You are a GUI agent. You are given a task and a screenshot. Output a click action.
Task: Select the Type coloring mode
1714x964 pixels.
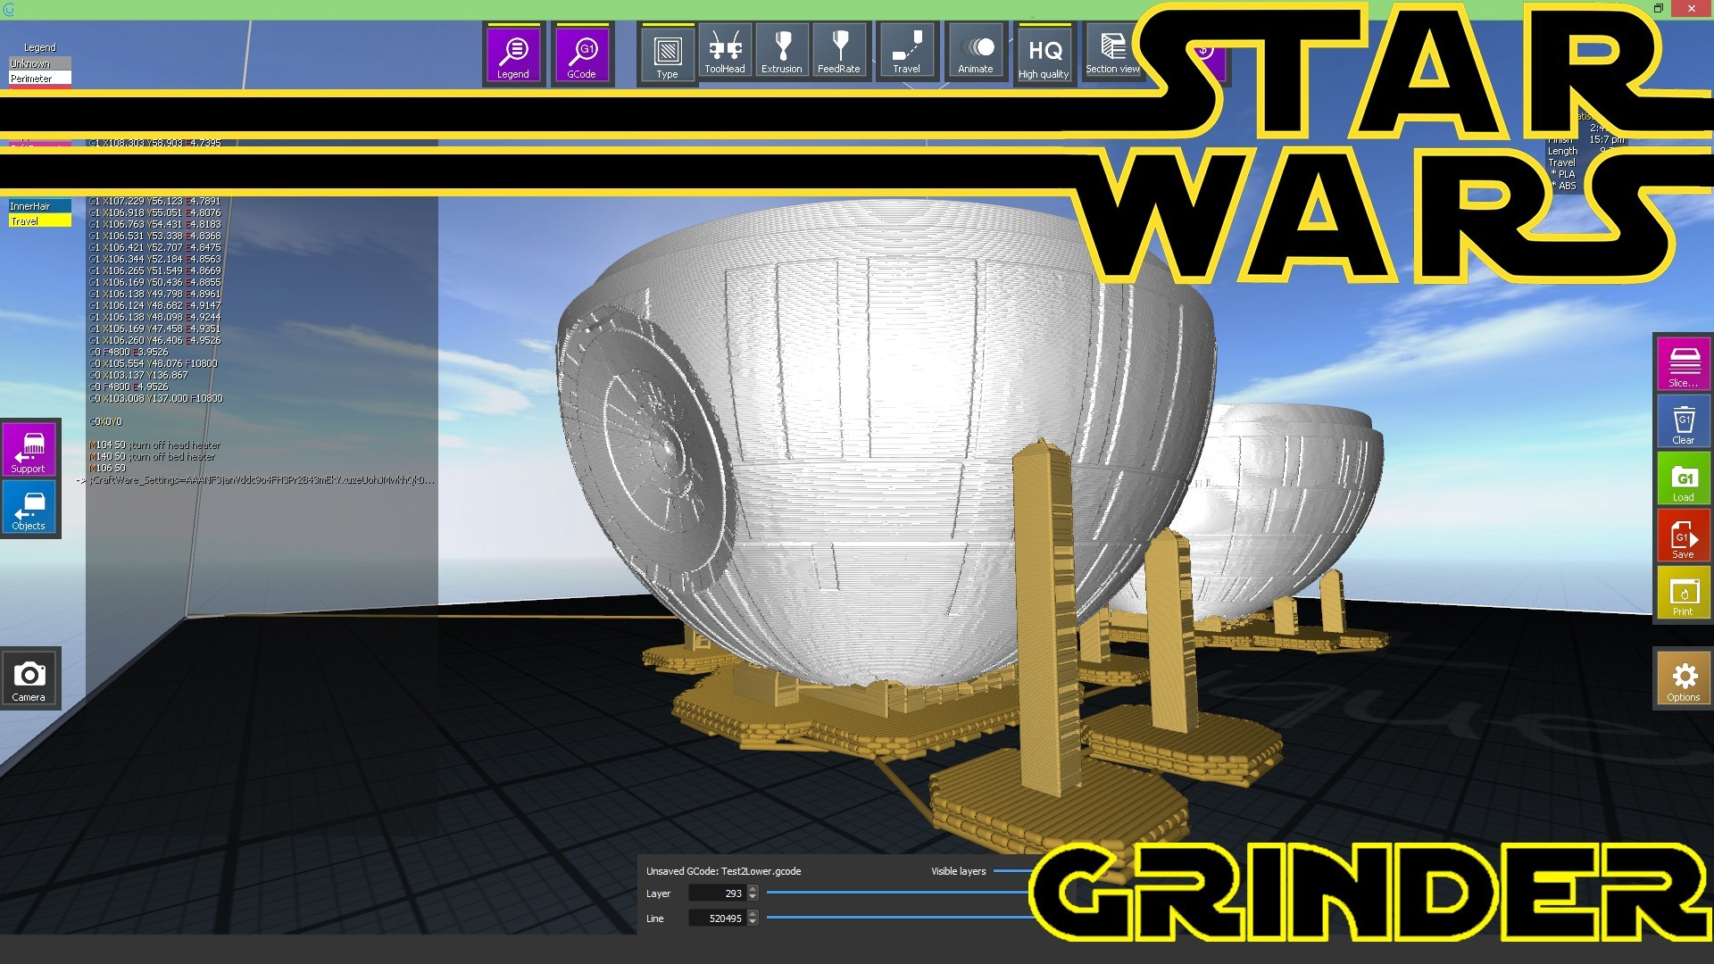click(x=667, y=54)
